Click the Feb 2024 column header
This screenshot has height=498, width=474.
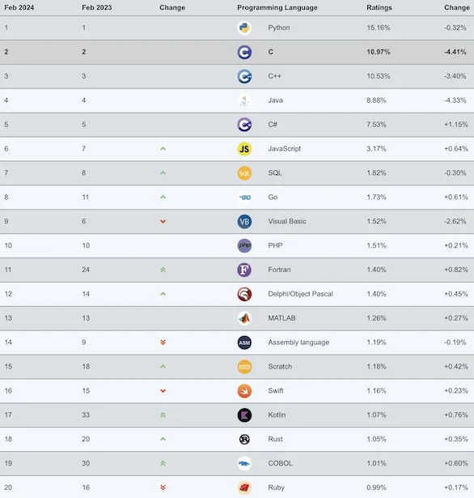19,7
